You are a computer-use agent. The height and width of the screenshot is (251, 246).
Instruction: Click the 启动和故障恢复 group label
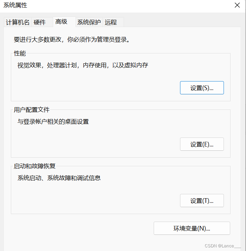click(35, 166)
